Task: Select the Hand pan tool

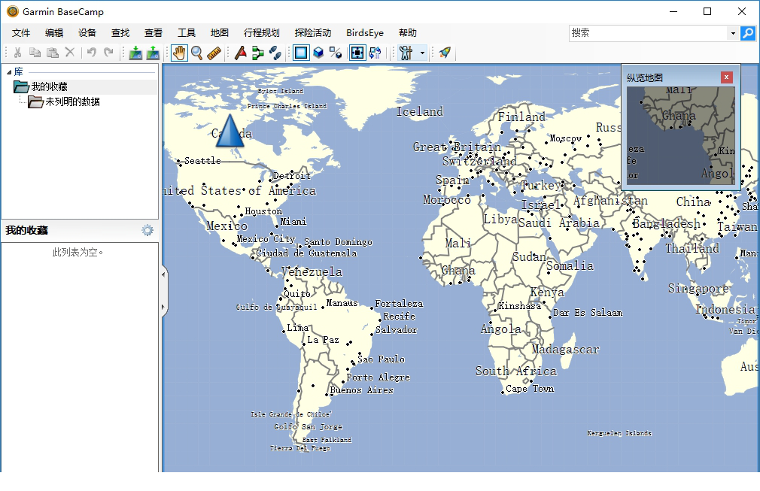Action: [x=179, y=53]
